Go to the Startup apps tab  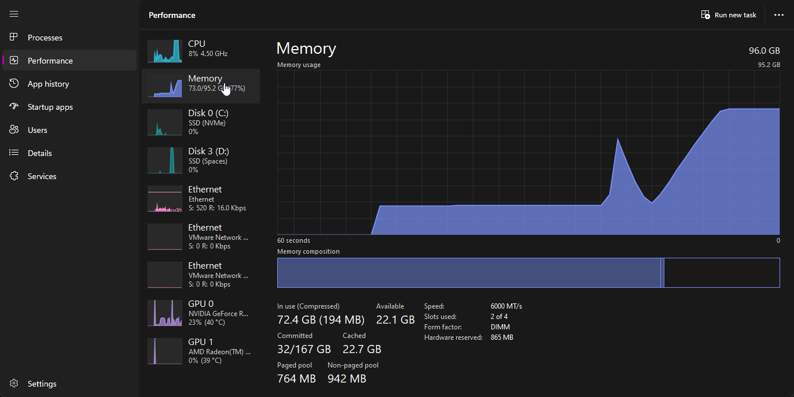coord(69,107)
